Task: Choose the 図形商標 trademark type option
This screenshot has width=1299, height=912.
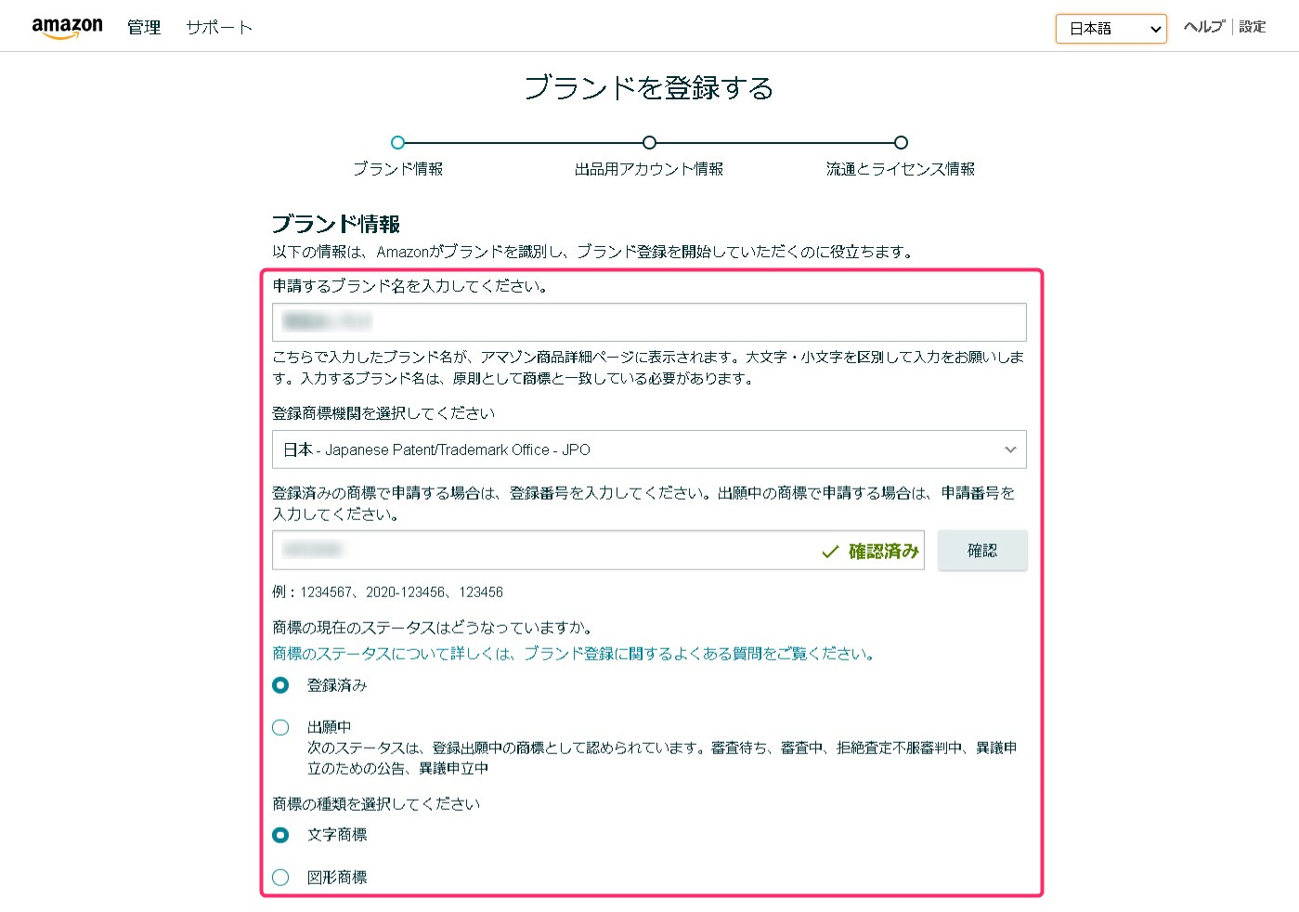Action: pos(280,877)
